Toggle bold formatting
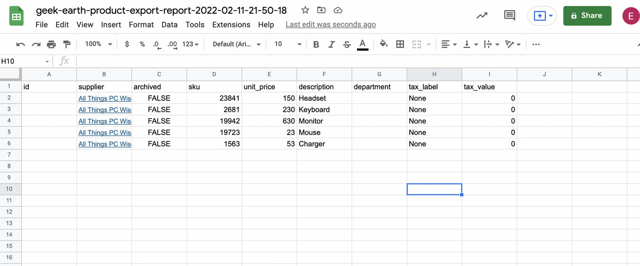This screenshot has width=640, height=266. click(316, 44)
